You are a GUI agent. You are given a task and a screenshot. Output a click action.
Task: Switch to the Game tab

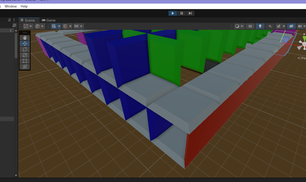click(49, 20)
